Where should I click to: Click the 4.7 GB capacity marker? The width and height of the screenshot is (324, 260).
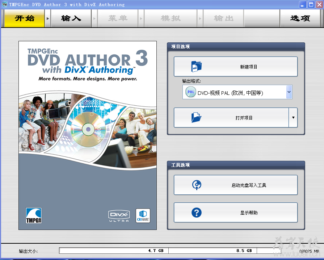coord(156,251)
